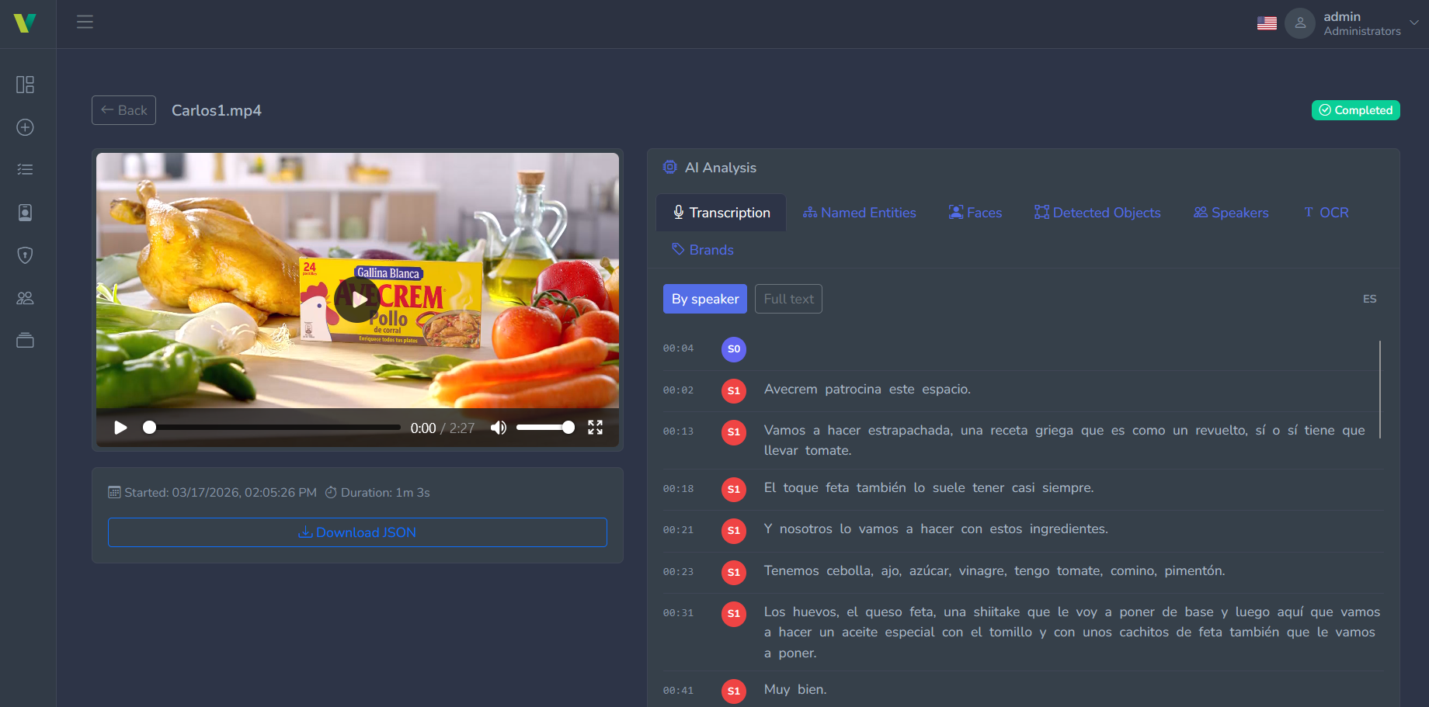Open the task list sidebar icon
The height and width of the screenshot is (707, 1429).
click(25, 170)
